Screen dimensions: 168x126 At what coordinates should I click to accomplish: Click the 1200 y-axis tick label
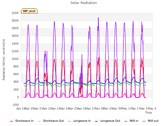(15, 51)
